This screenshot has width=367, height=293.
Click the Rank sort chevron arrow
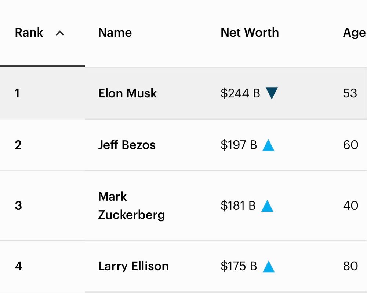(x=60, y=33)
